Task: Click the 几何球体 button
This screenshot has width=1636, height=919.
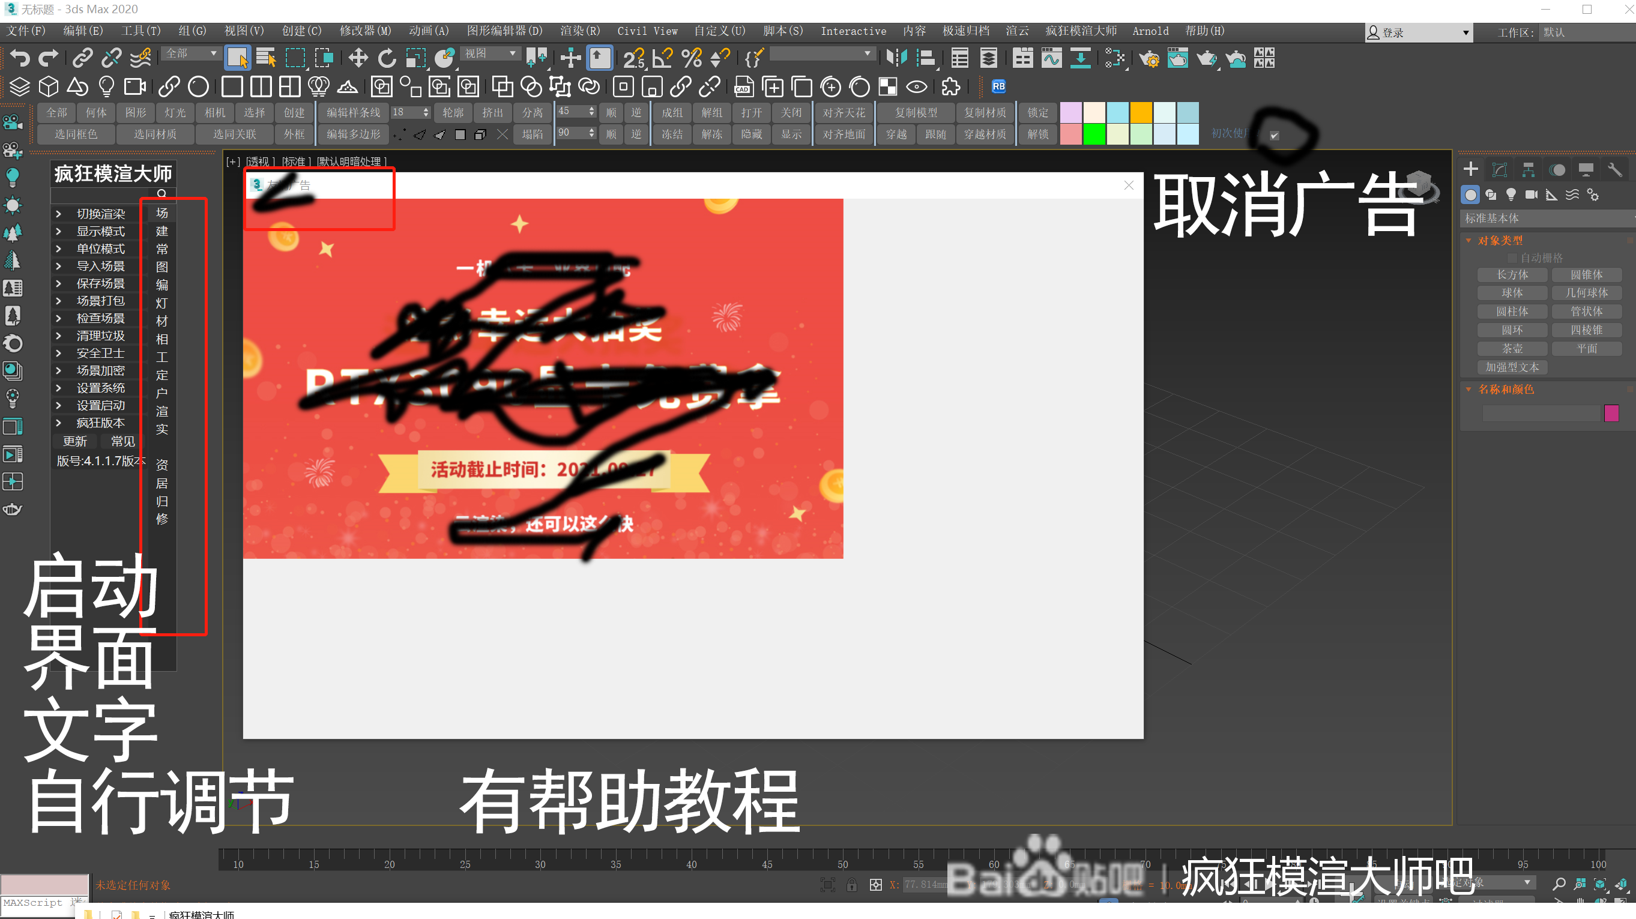Action: 1586,293
